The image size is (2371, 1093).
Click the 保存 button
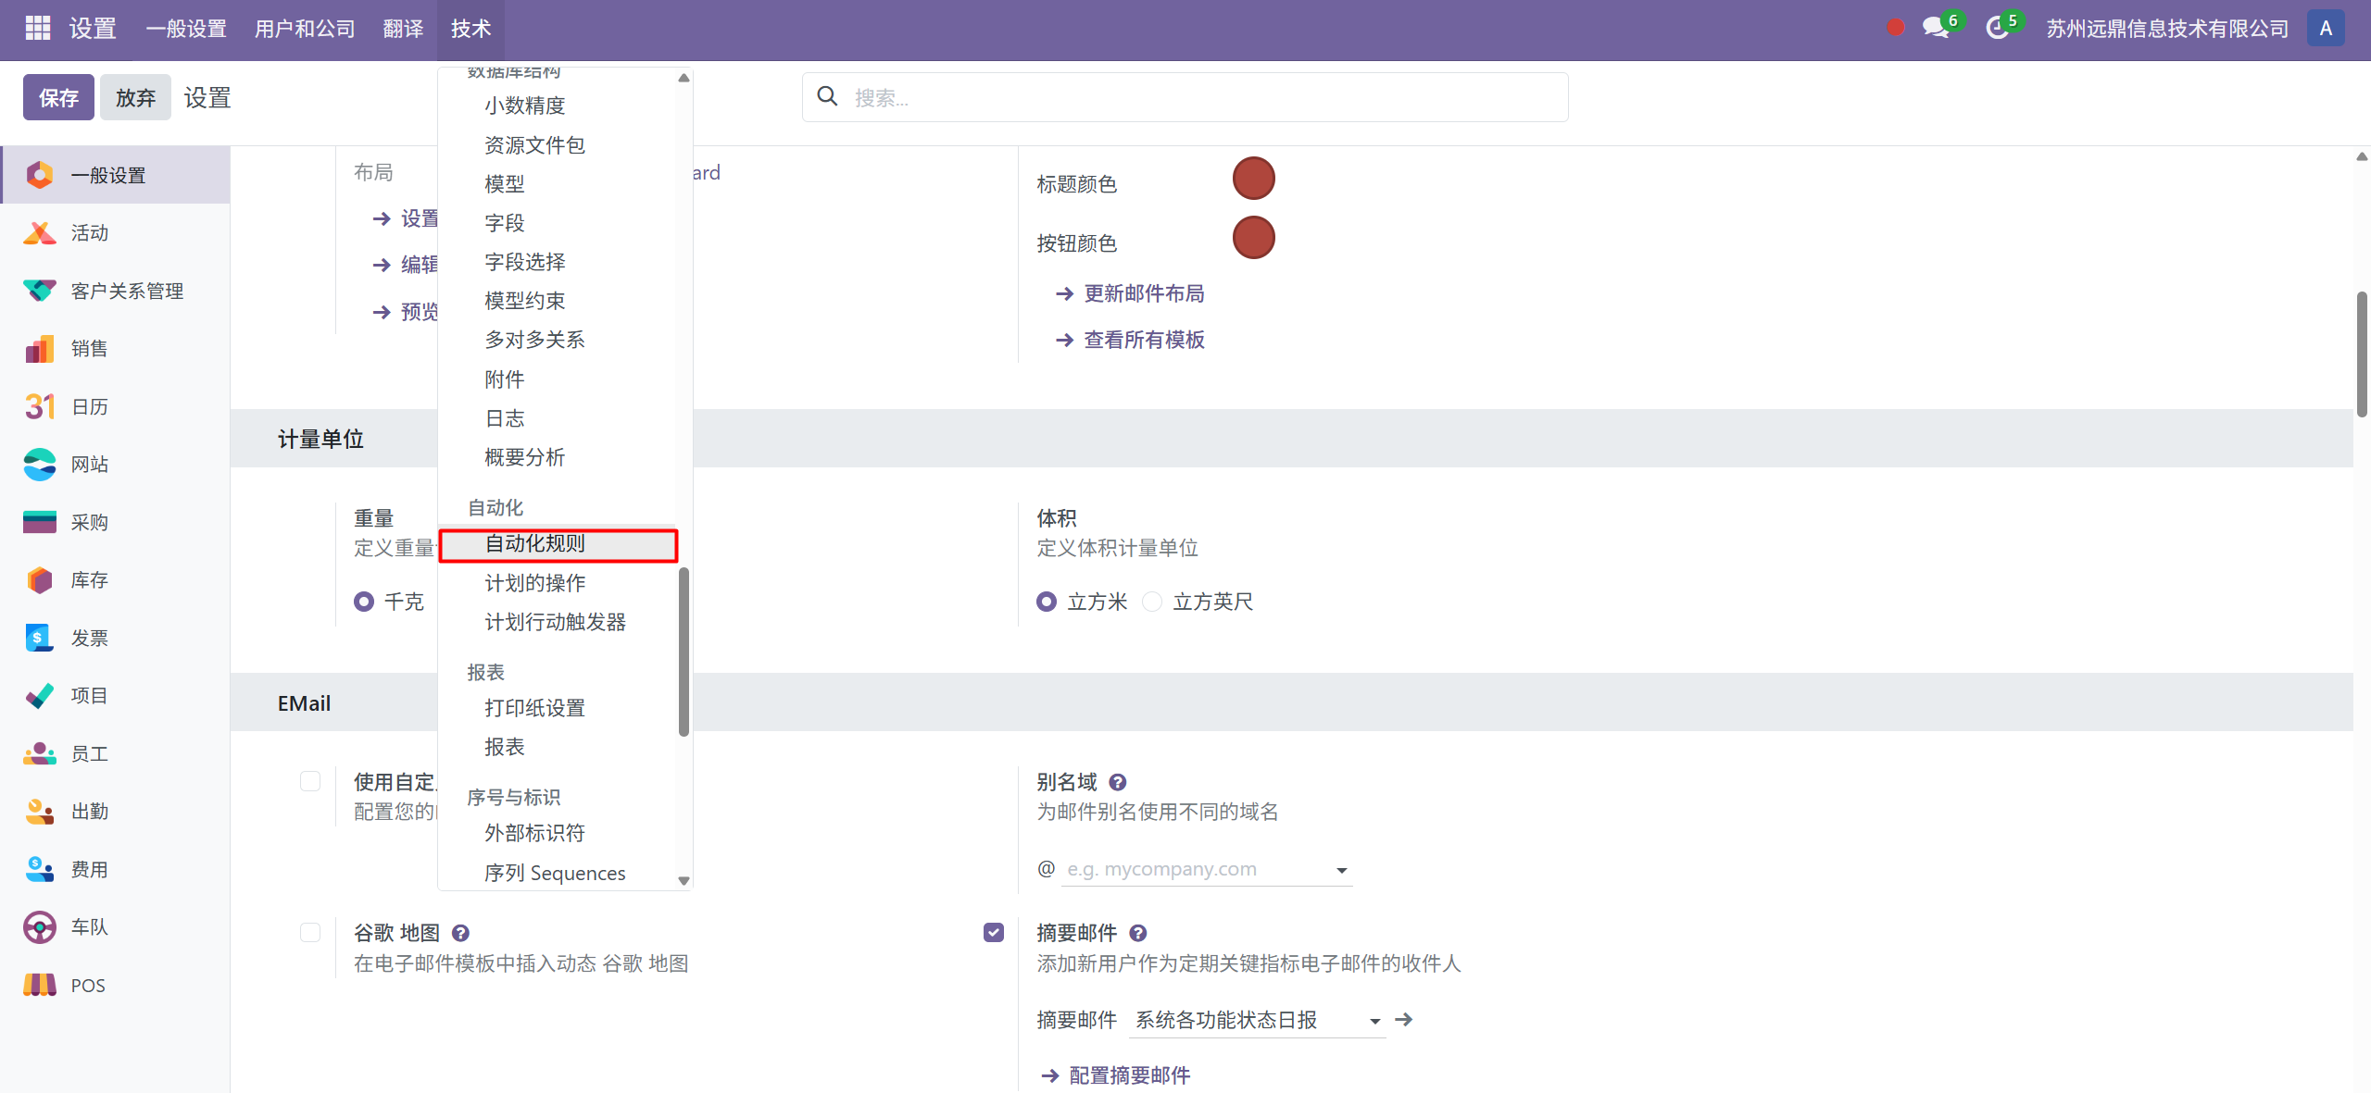(58, 97)
